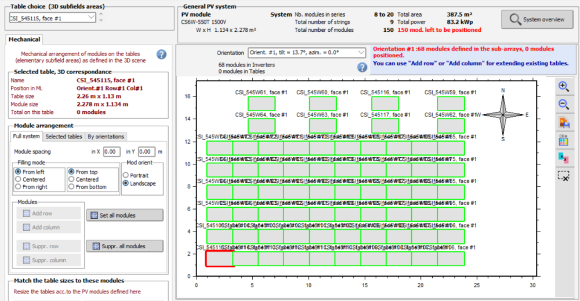The height and width of the screenshot is (301, 580).
Task: Open the By orientations tab
Action: tap(106, 137)
